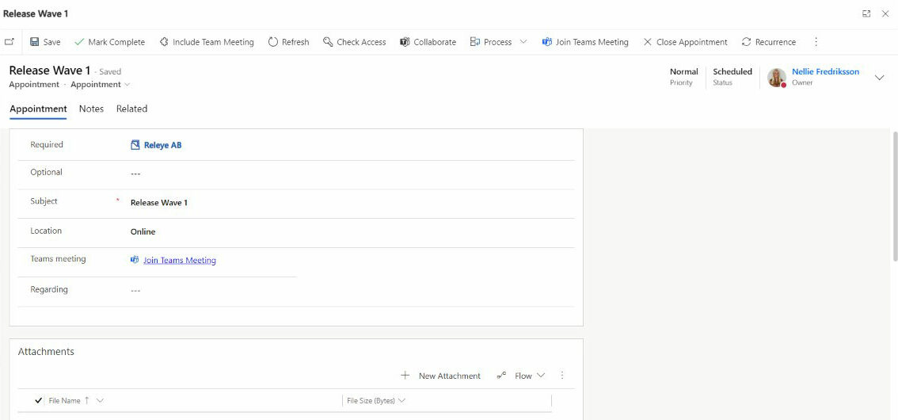Switch to the Related tab
The image size is (898, 420).
click(x=131, y=109)
